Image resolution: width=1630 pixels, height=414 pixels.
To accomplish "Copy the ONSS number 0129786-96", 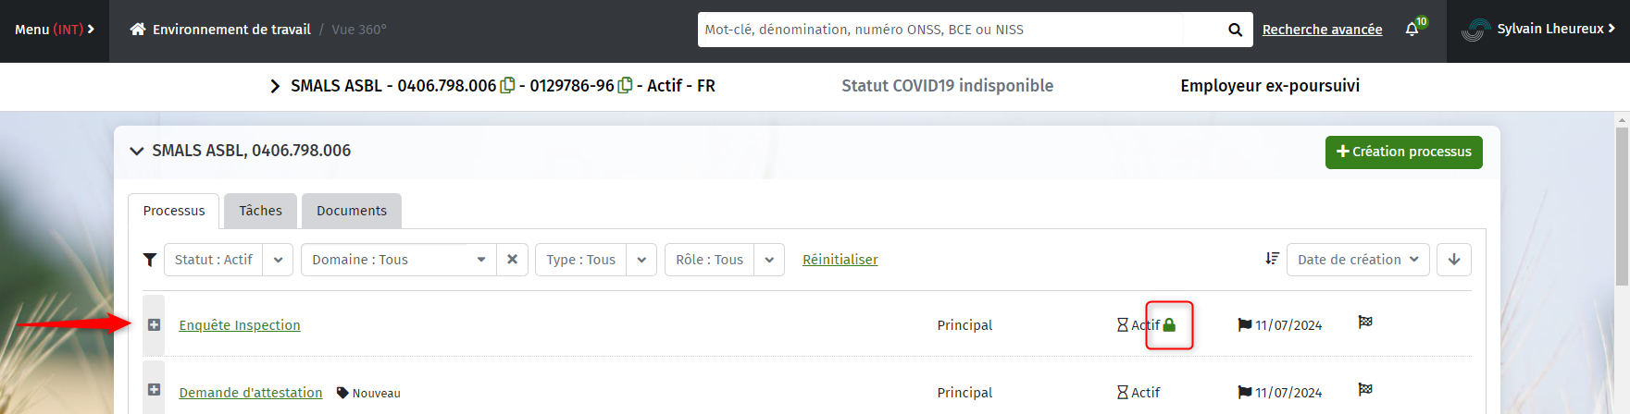I will point(625,85).
